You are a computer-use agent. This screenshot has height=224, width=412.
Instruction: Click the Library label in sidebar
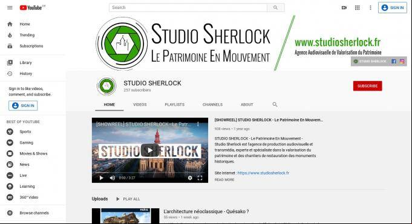click(x=25, y=63)
